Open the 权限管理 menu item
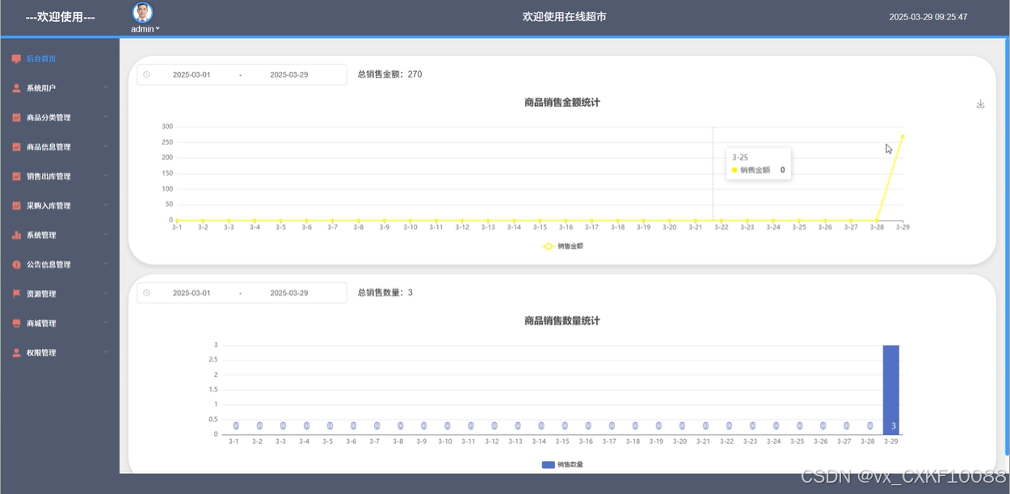Viewport: 1010px width, 494px height. [60, 353]
